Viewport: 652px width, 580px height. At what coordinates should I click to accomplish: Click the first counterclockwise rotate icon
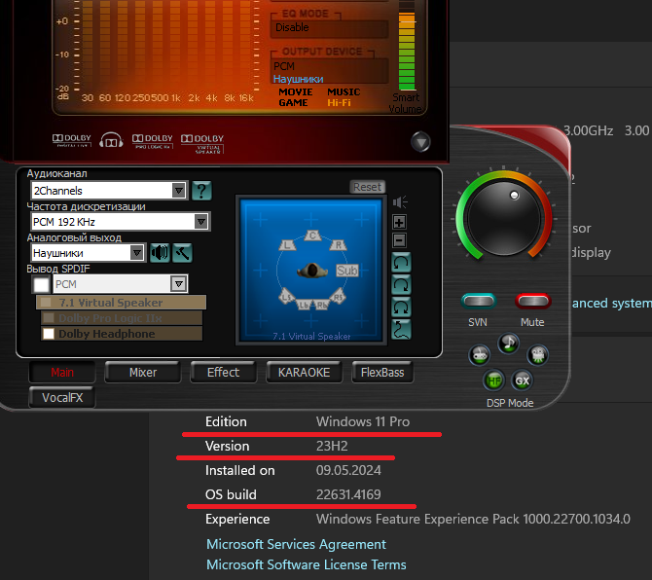point(401,263)
